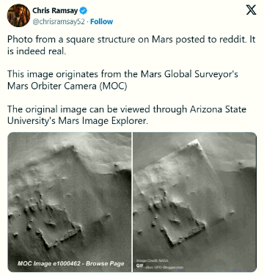The image size is (264, 275).
Task: Click the "Arizona State" phrase in the tweet
Action: click(218, 109)
